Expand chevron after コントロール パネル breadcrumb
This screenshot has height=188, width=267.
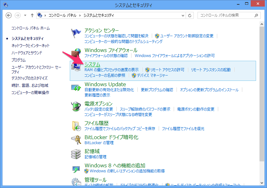coord(80,16)
